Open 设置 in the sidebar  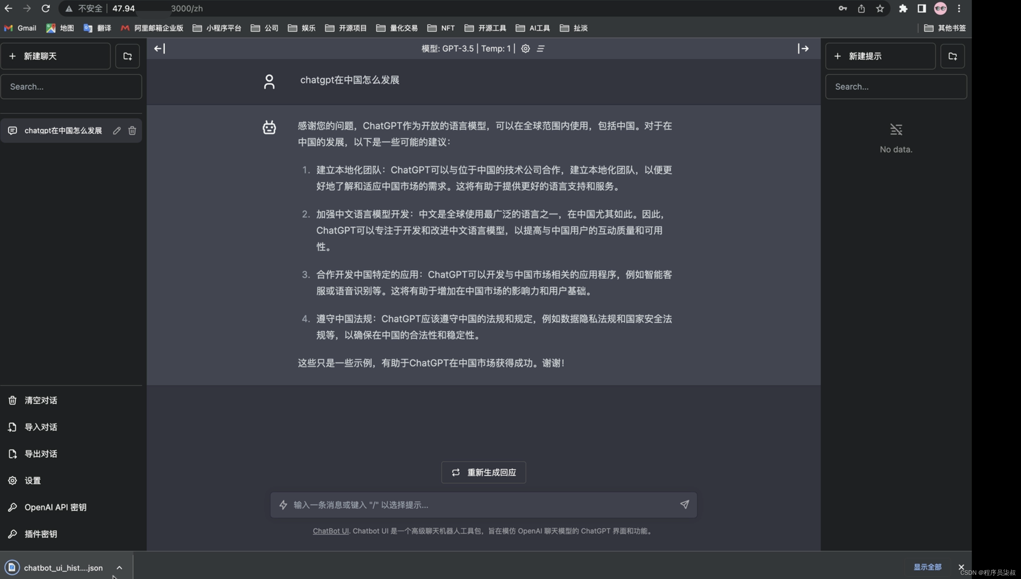71,480
